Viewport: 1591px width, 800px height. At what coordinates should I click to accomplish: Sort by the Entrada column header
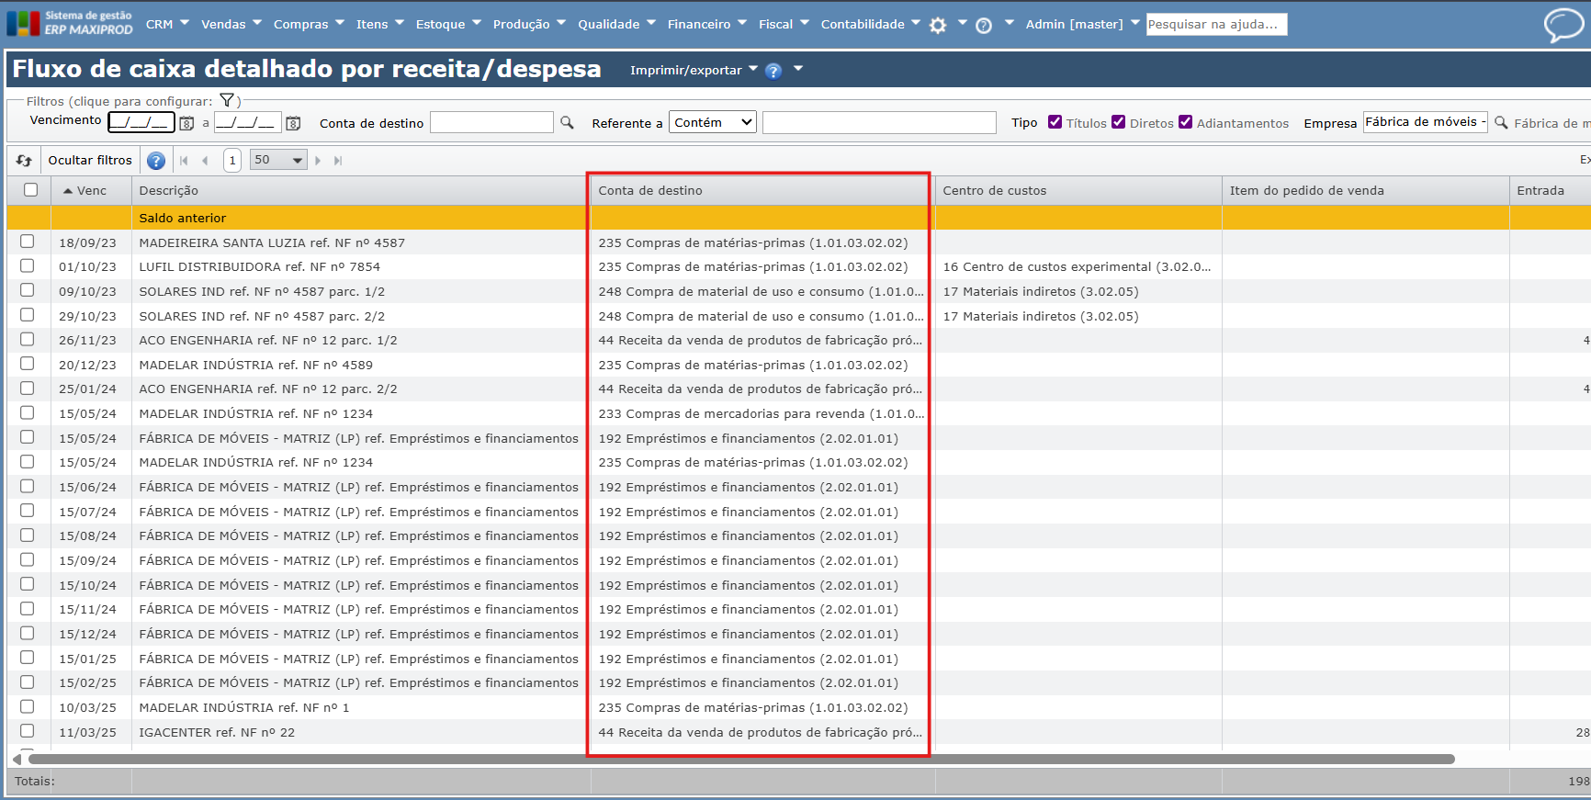[x=1550, y=190]
